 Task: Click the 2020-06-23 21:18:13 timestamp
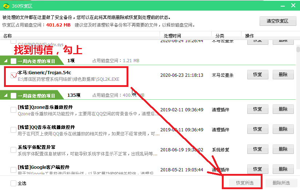(x=182, y=75)
